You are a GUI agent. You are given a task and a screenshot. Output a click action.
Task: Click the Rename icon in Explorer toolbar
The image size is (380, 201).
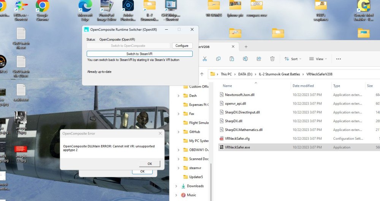[245, 59]
